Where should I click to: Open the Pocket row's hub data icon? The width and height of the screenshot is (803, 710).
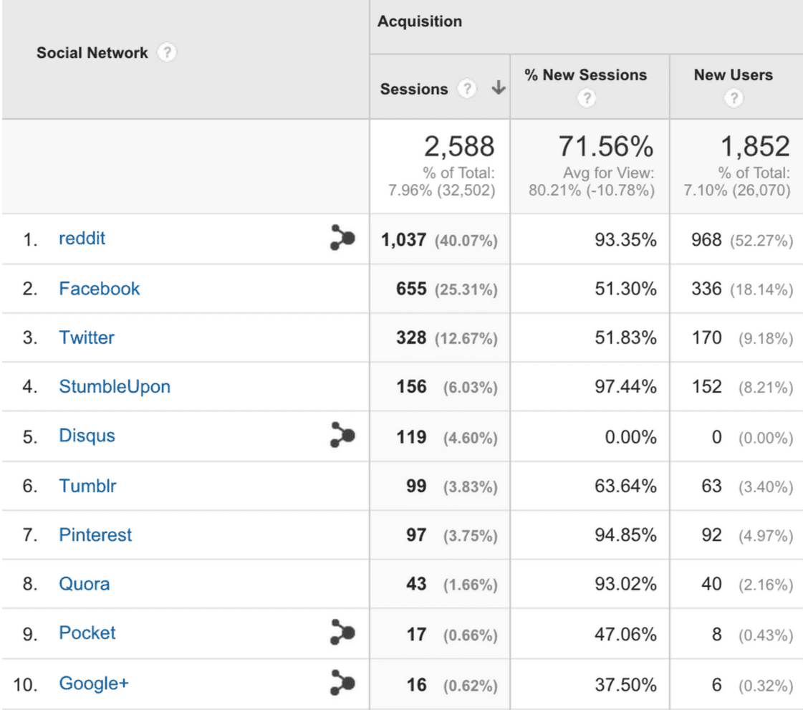click(342, 632)
